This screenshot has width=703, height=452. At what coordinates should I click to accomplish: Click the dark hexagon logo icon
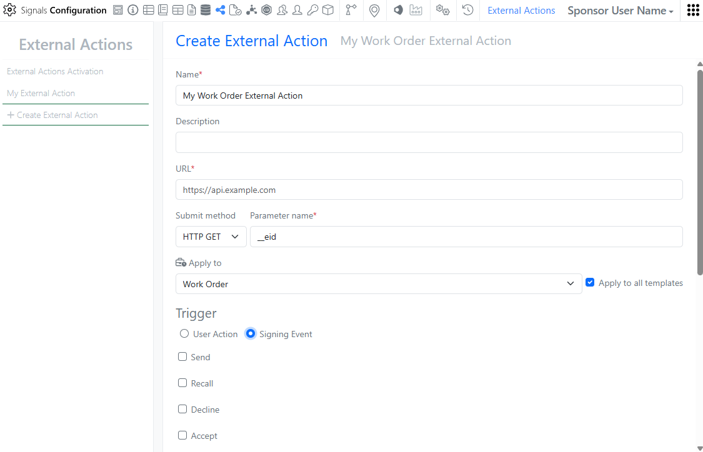pos(398,10)
